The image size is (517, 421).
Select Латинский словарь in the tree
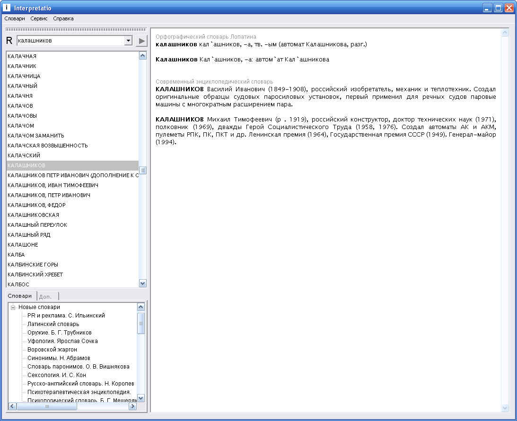coord(53,324)
